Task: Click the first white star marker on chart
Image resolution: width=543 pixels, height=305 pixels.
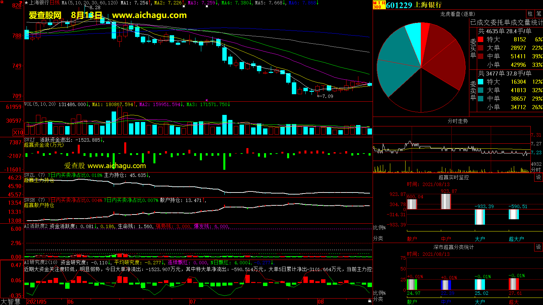Action: click(184, 6)
